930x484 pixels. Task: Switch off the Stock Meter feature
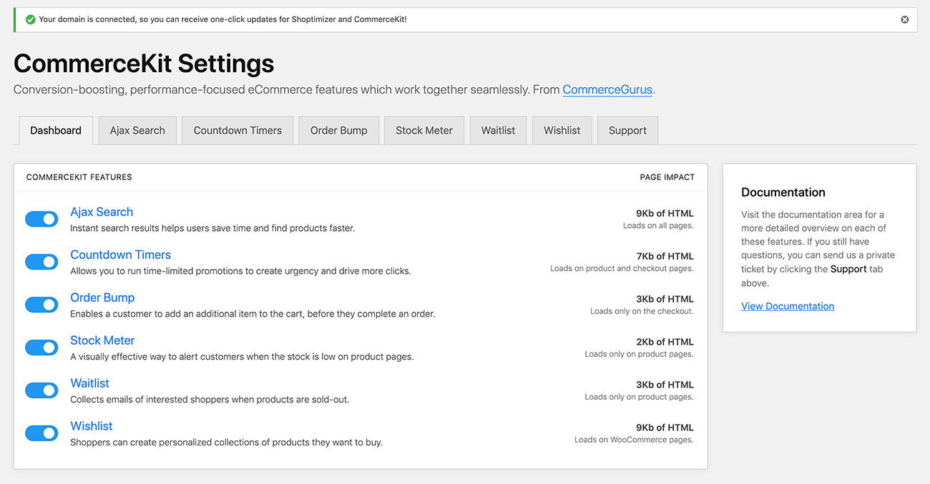click(x=41, y=348)
